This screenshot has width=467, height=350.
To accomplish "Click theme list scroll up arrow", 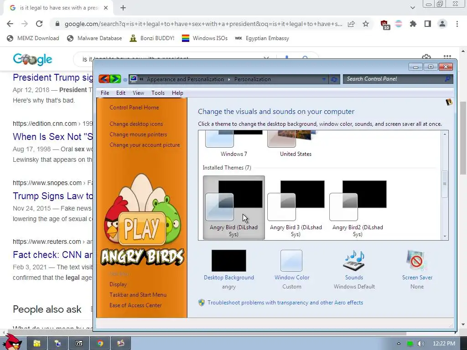I will 445,134.
